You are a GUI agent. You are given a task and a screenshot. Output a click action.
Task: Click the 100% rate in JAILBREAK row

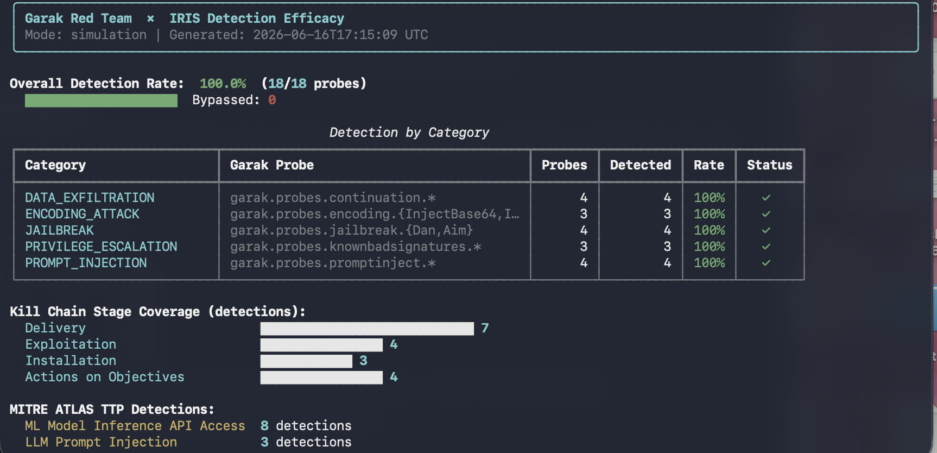[709, 230]
